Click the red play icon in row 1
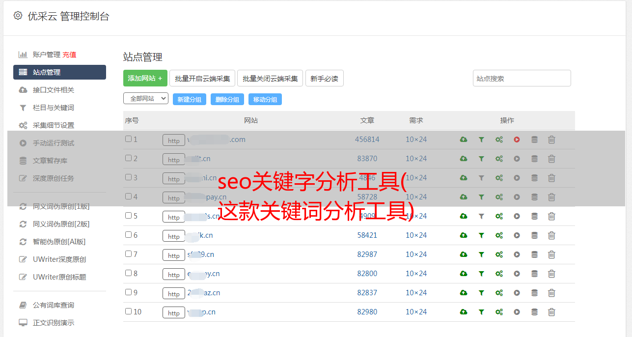Image resolution: width=632 pixels, height=337 pixels. click(517, 140)
